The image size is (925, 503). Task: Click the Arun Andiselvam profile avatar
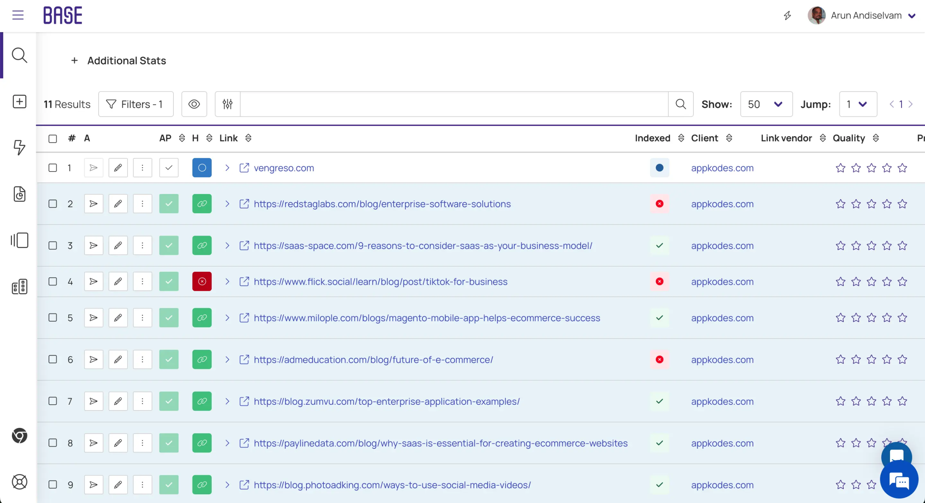(x=816, y=16)
